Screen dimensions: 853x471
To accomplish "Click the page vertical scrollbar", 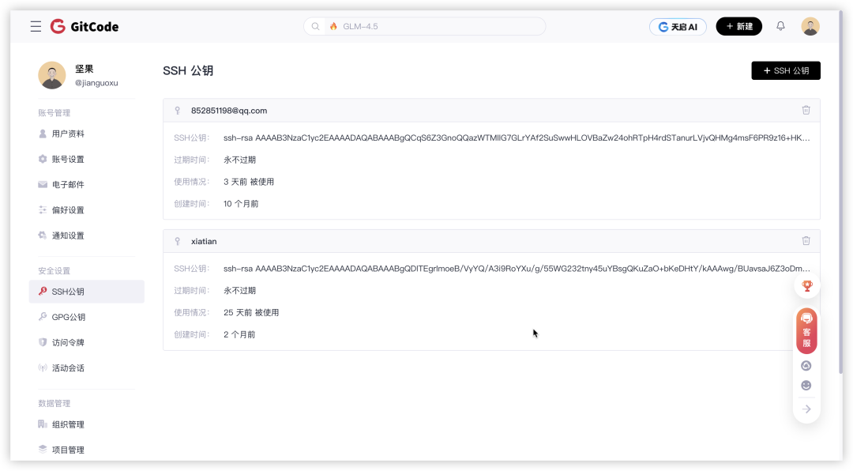I will 840,192.
